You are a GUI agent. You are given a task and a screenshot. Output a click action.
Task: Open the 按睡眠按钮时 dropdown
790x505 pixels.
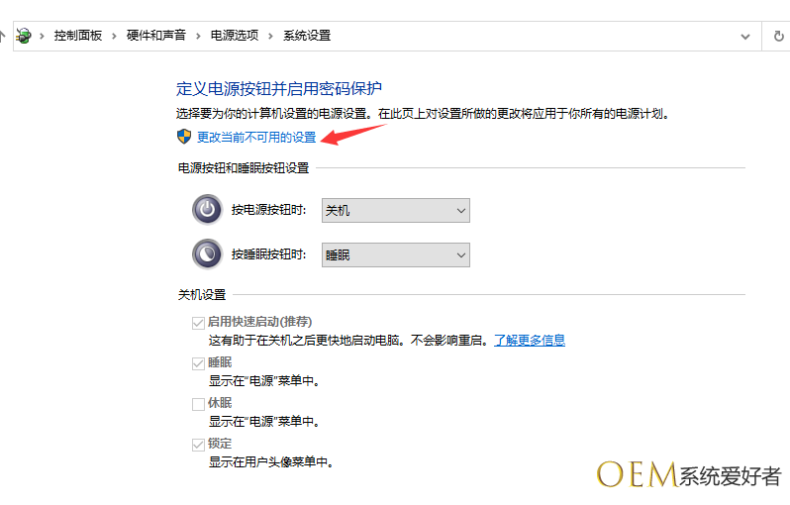coord(396,254)
